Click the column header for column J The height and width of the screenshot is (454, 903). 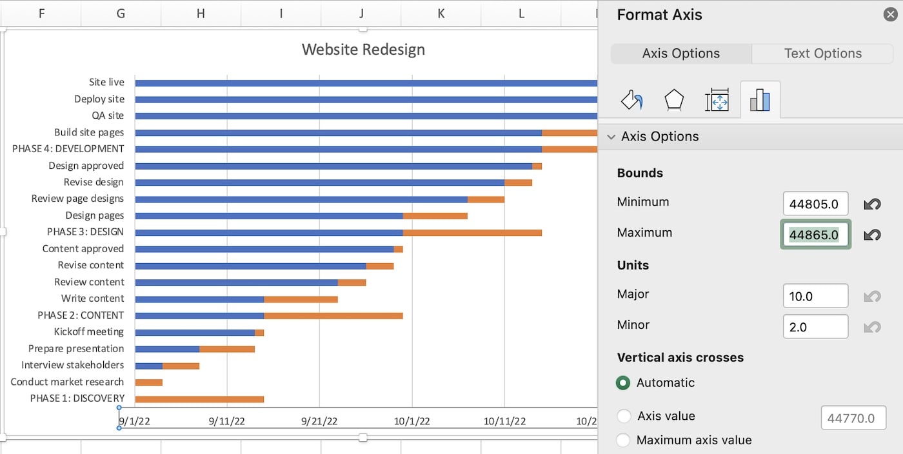pos(361,13)
